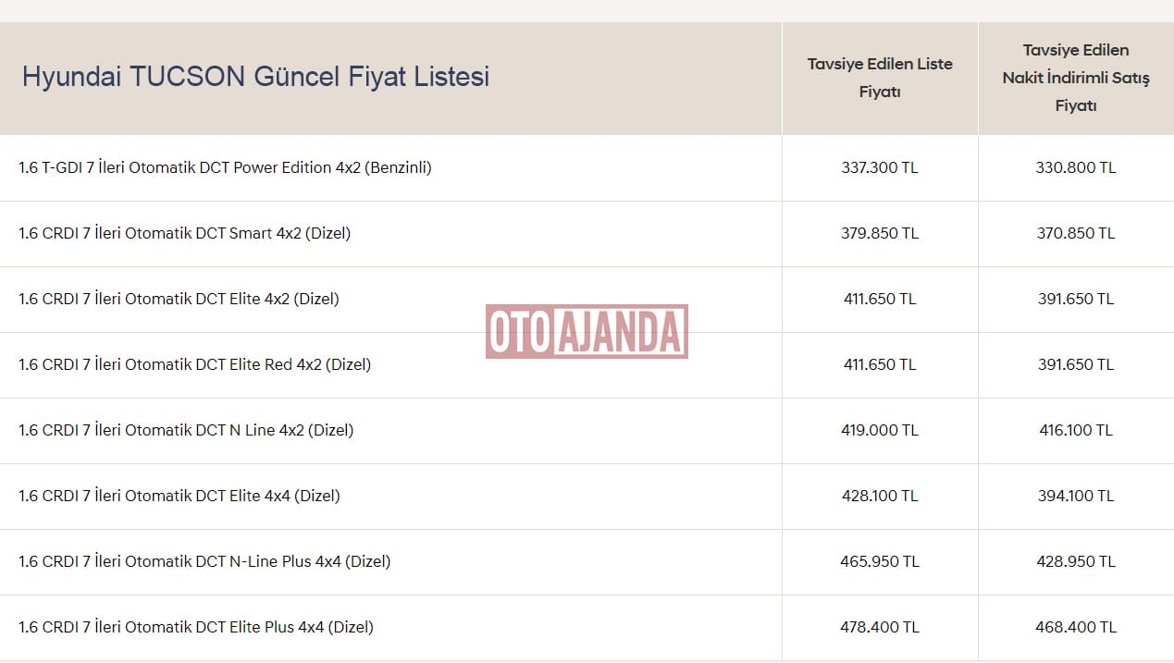The height and width of the screenshot is (663, 1174).
Task: Select the 379.850 TL price cell
Action: [x=880, y=233]
